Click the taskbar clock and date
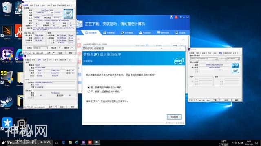The image size is (261, 146). click(x=249, y=143)
